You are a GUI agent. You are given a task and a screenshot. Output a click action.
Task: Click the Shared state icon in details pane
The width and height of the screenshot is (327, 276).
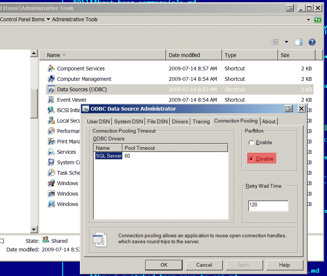click(x=46, y=240)
